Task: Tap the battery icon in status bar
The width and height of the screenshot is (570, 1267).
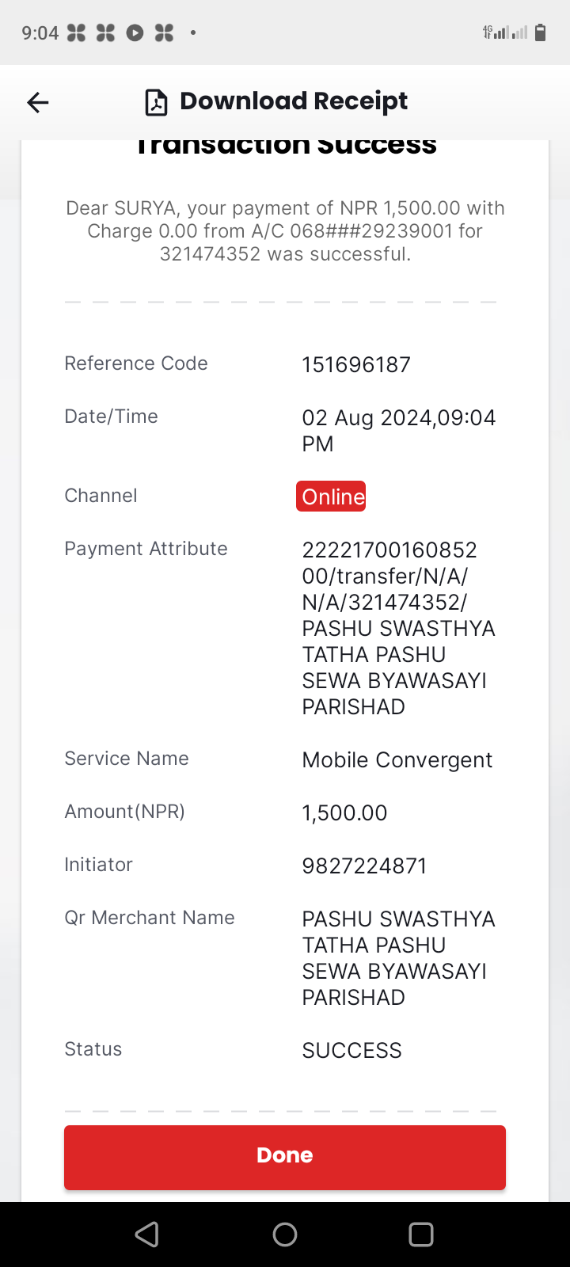Action: click(x=541, y=32)
